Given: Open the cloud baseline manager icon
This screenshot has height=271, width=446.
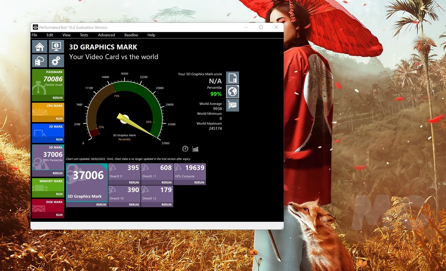Looking at the screenshot, I should click(40, 61).
